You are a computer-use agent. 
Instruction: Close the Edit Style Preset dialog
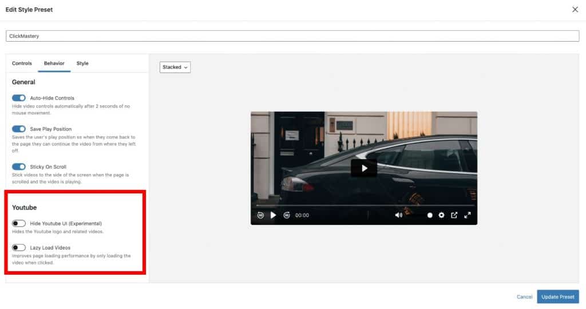[575, 10]
